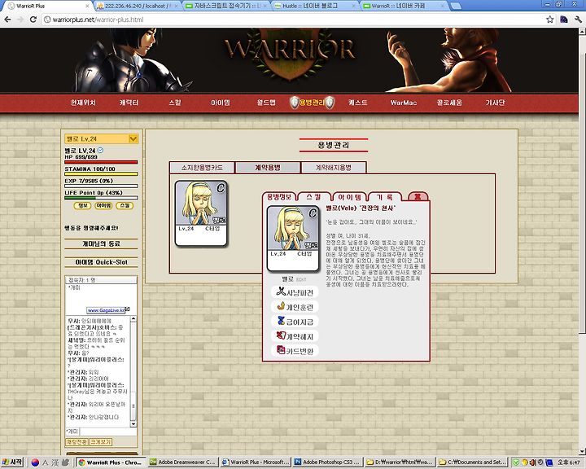Open the Windows 시작 start button
Screen dimensions: 586x469
coord(12,462)
